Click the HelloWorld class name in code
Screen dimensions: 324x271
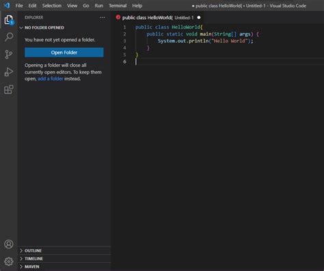click(x=186, y=27)
